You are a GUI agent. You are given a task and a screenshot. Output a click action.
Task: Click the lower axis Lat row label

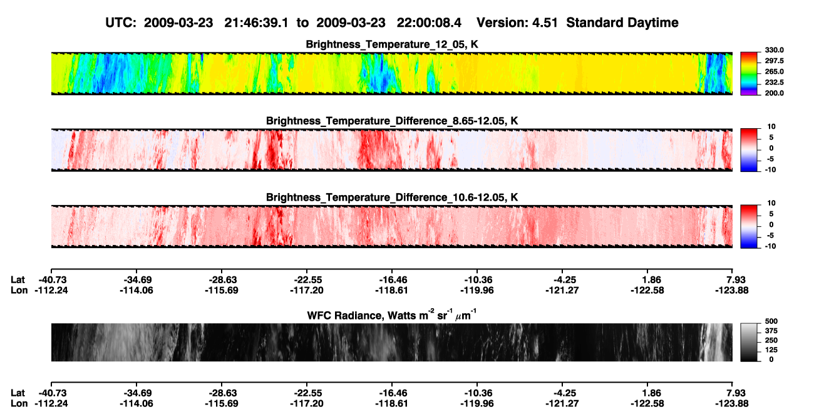pos(18,393)
